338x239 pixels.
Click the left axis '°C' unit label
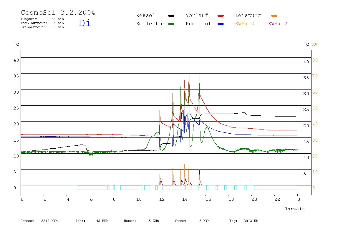(16, 44)
